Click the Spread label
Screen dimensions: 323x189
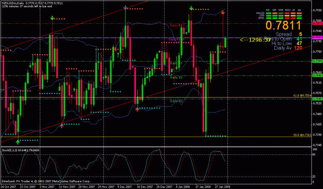pyautogui.click(x=284, y=35)
